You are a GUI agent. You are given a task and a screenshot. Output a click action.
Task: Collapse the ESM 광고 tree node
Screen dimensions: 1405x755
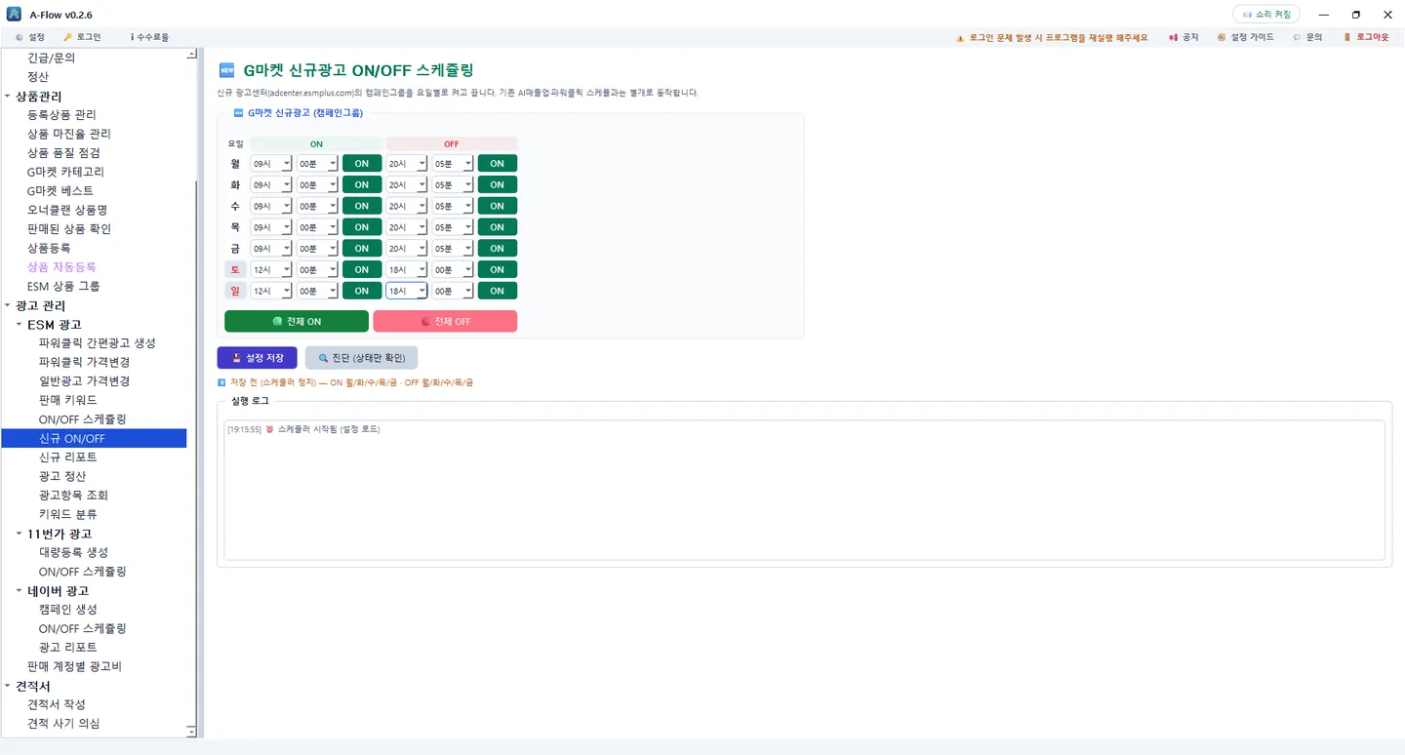20,325
